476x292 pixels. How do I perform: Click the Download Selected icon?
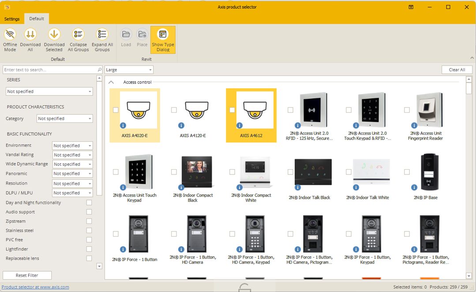[54, 34]
